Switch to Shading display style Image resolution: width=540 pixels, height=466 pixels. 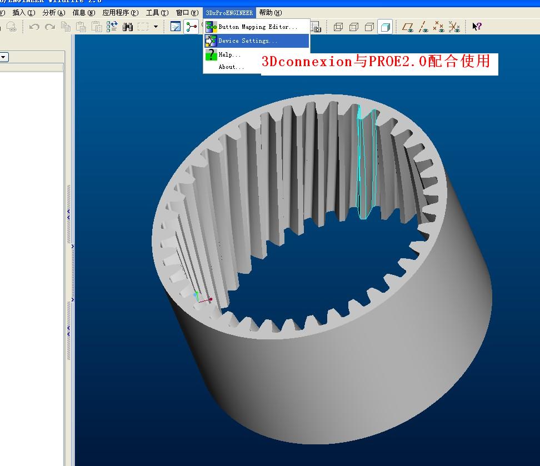pos(385,27)
